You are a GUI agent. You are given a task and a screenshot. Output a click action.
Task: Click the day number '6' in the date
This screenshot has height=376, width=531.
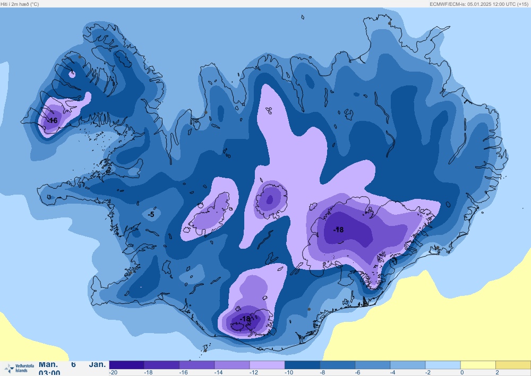73,364
